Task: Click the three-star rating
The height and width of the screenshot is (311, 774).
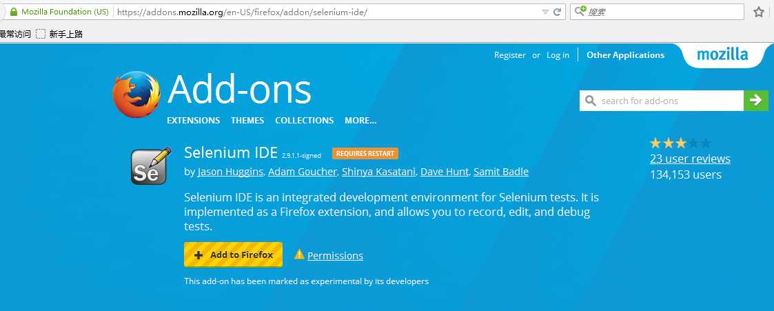Action: (x=680, y=143)
